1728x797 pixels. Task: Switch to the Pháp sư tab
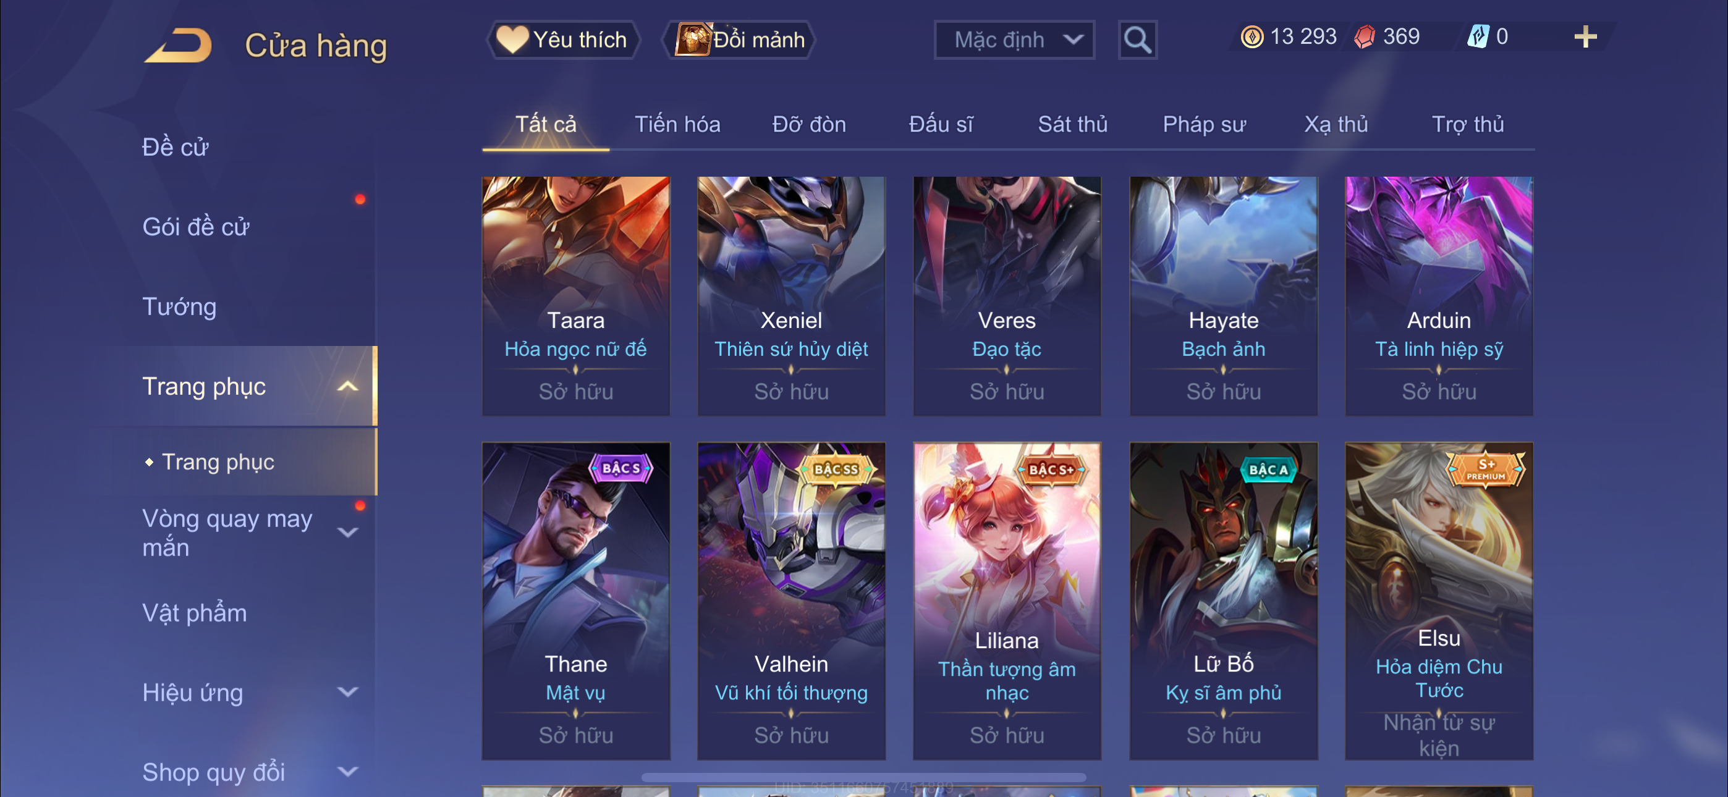coord(1204,125)
